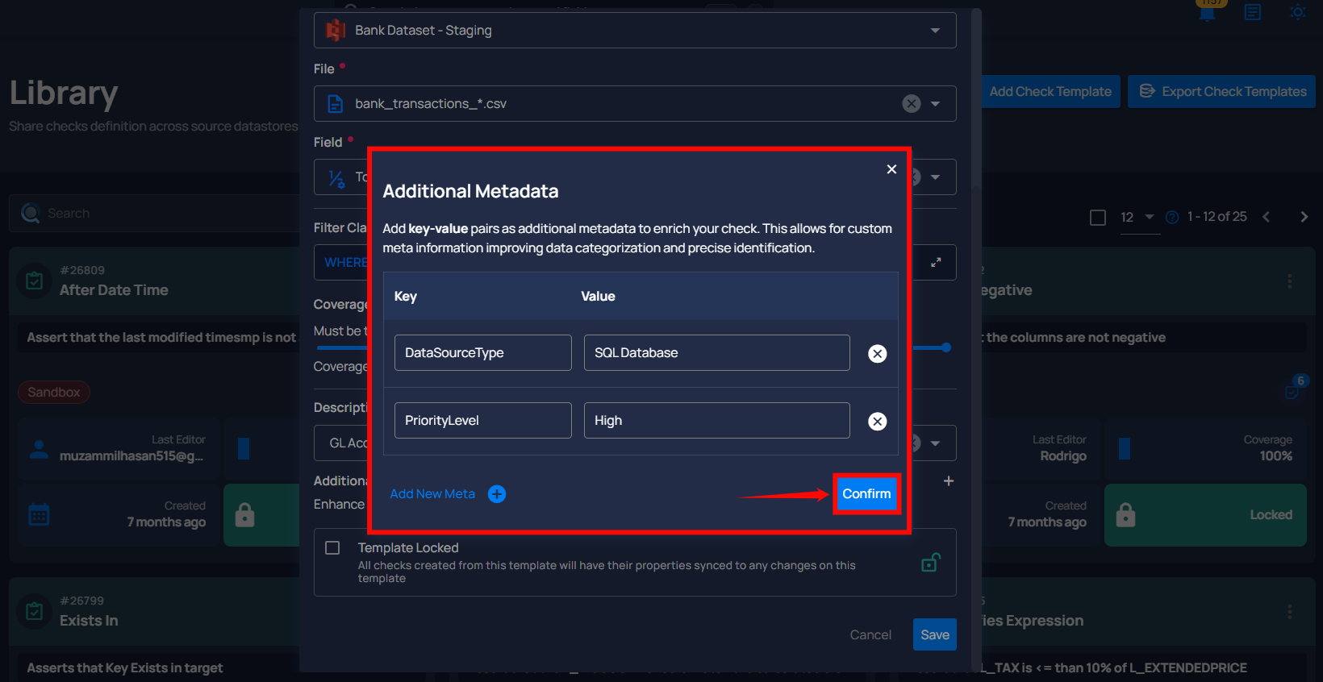Screen dimensions: 1323x682
Task: Click the pagination help icon
Action: 1172,218
